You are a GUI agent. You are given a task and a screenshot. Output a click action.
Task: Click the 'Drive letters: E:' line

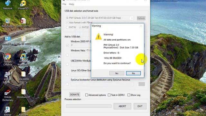tap(111, 53)
